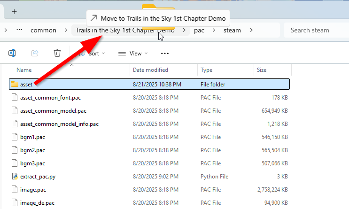Select the asset_common_font.pac file name

point(51,98)
